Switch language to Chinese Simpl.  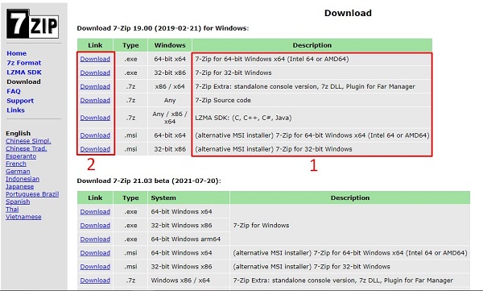(x=28, y=141)
